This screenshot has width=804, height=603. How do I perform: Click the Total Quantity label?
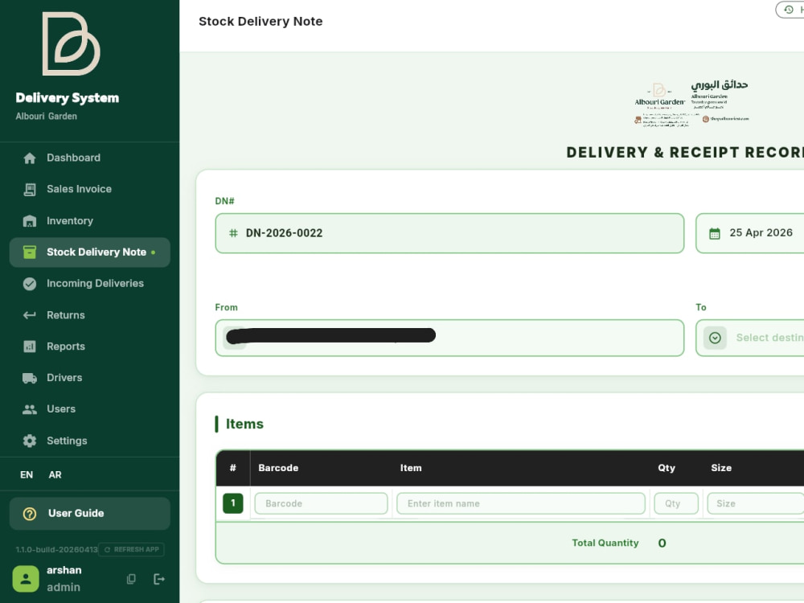pyautogui.click(x=605, y=543)
